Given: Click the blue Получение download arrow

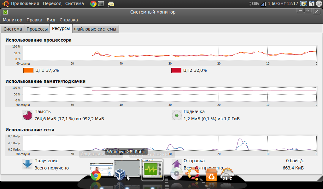Looking at the screenshot, I should tap(27, 164).
